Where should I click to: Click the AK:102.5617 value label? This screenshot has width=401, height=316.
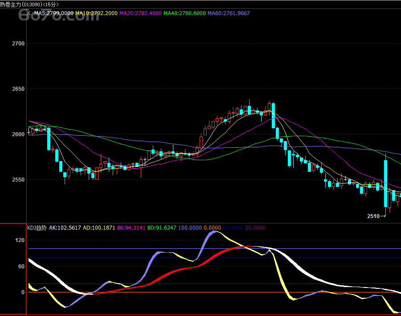65,228
